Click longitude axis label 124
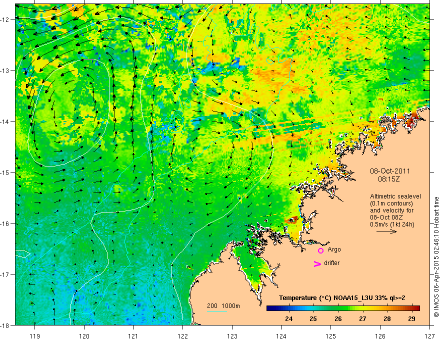 pyautogui.click(x=281, y=336)
